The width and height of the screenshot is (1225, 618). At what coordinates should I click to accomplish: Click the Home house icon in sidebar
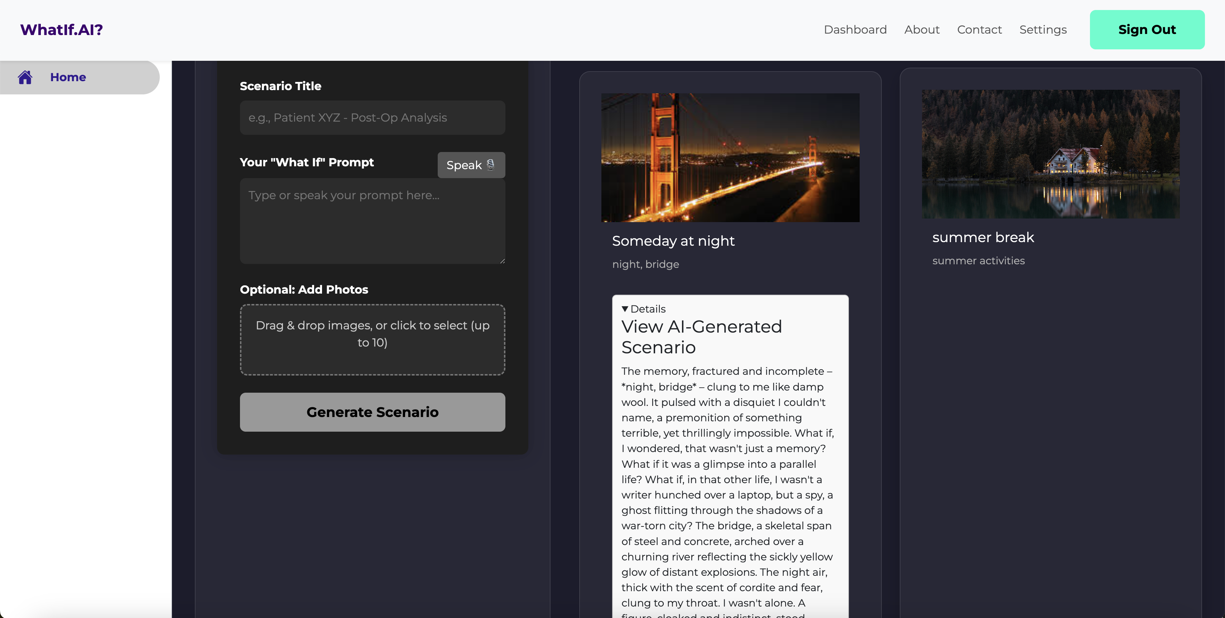[x=25, y=77]
